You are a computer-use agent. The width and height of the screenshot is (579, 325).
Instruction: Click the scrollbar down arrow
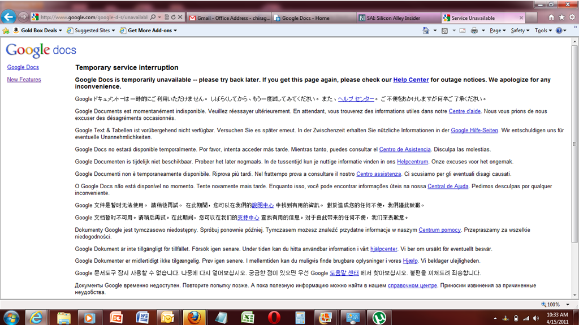[x=574, y=295]
